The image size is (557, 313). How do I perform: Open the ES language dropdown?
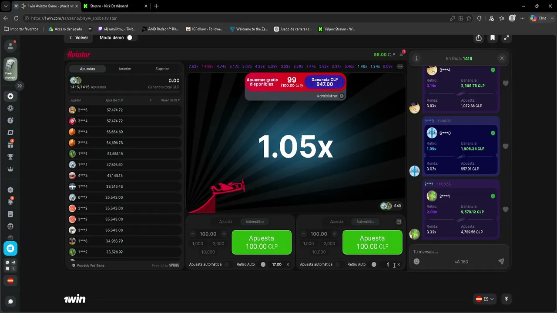(485, 299)
